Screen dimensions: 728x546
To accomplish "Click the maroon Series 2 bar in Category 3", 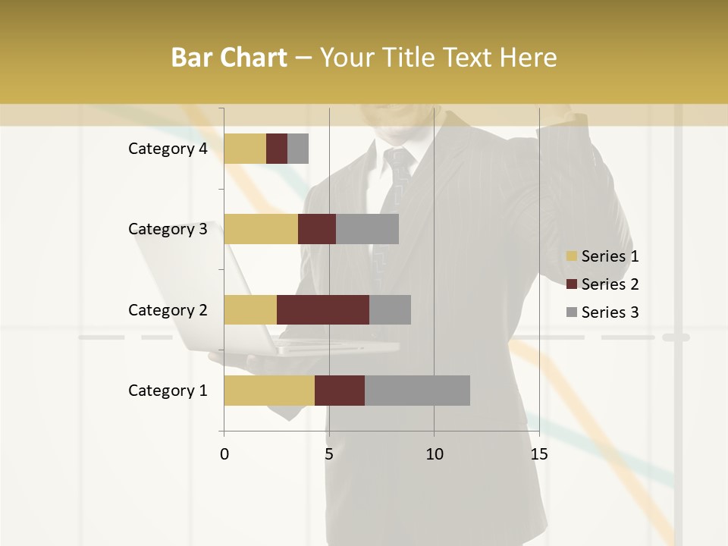I will click(x=317, y=229).
